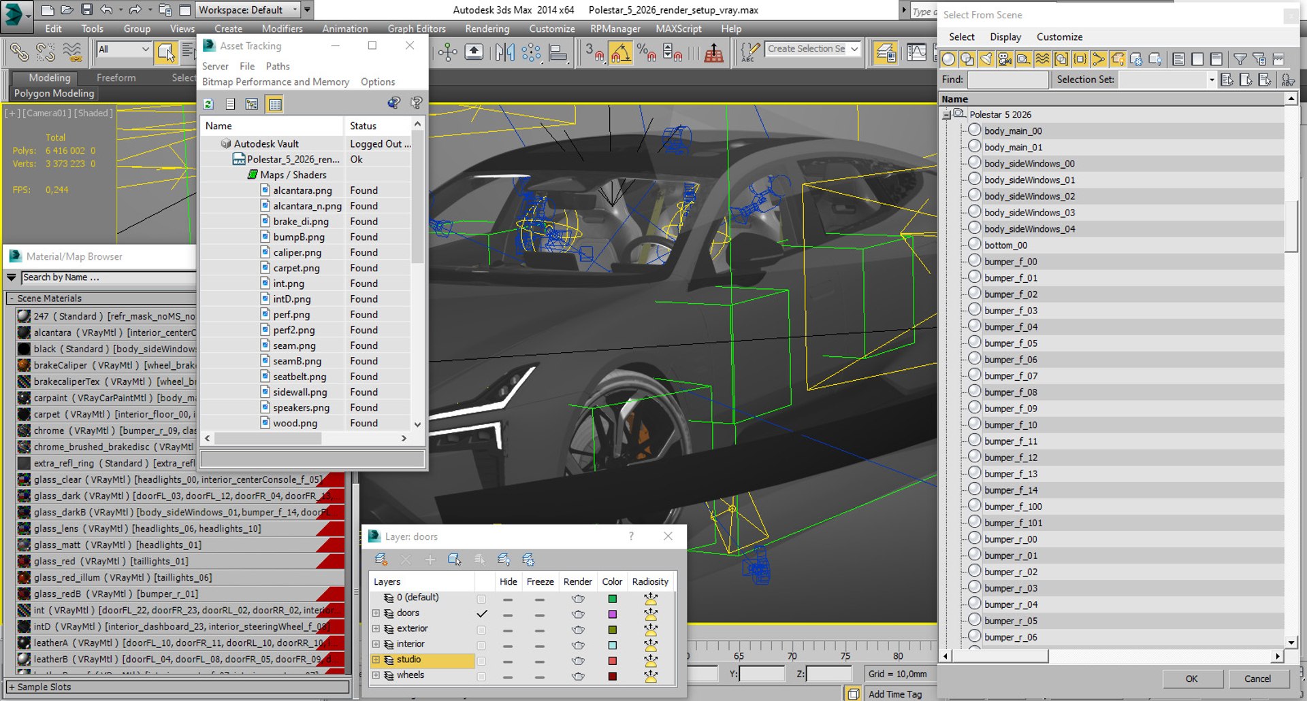Click Bind to Space Warp tool
Image resolution: width=1307 pixels, height=701 pixels.
click(71, 52)
